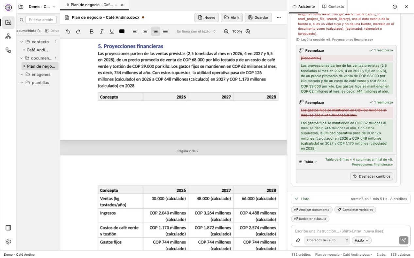Clear conversation with eraser icon
Screen dimensions: 414x258
298,240
